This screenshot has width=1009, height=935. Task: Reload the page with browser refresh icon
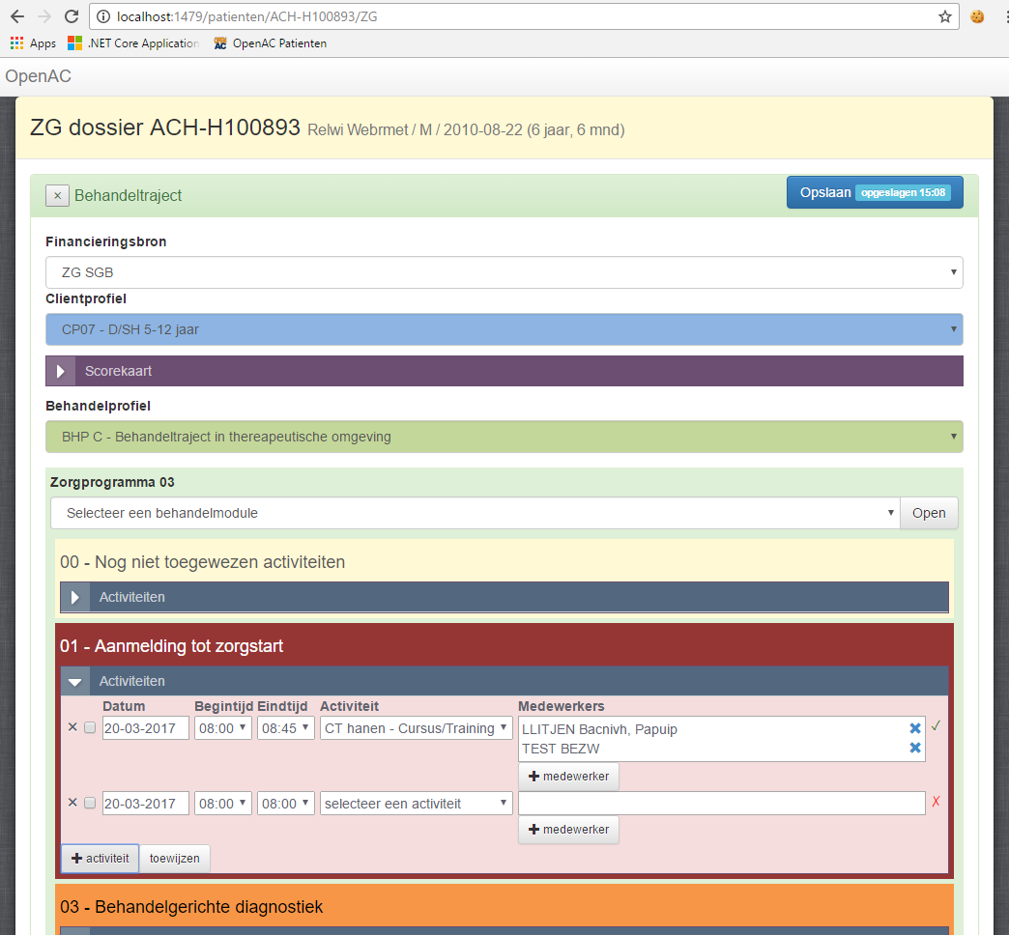pos(72,16)
